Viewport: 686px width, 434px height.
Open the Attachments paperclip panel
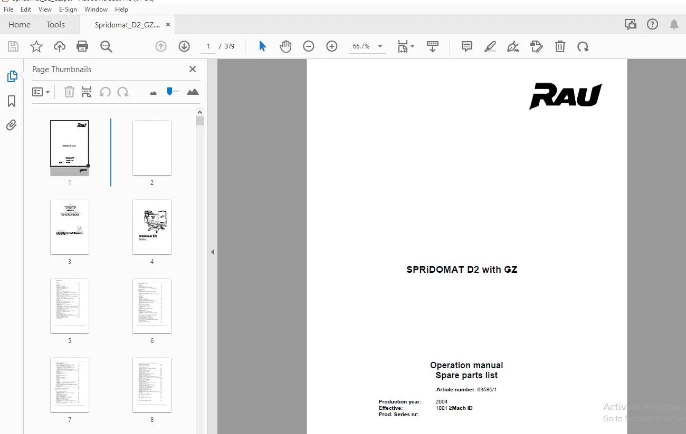[12, 125]
